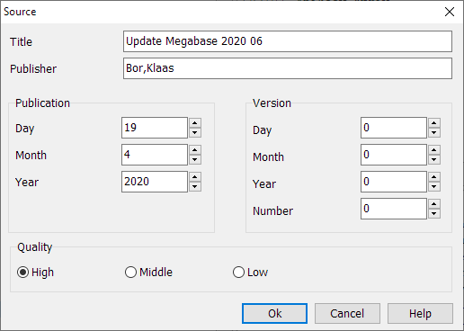Click the Ok button
This screenshot has height=331, width=464.
tap(274, 314)
